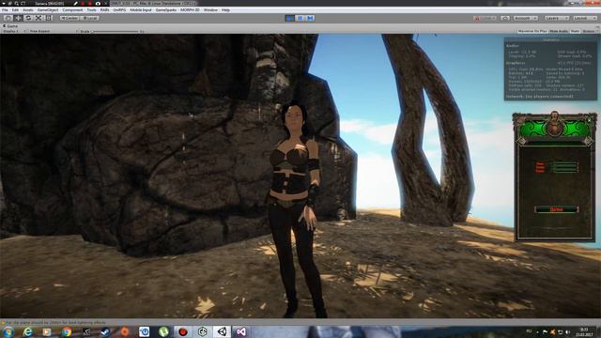Screen dimensions: 601x338
Task: Toggle Mute Audio in Game view
Action: 559,31
